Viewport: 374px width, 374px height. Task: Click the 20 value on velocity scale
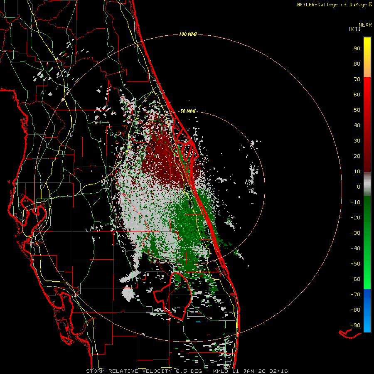[357, 156]
